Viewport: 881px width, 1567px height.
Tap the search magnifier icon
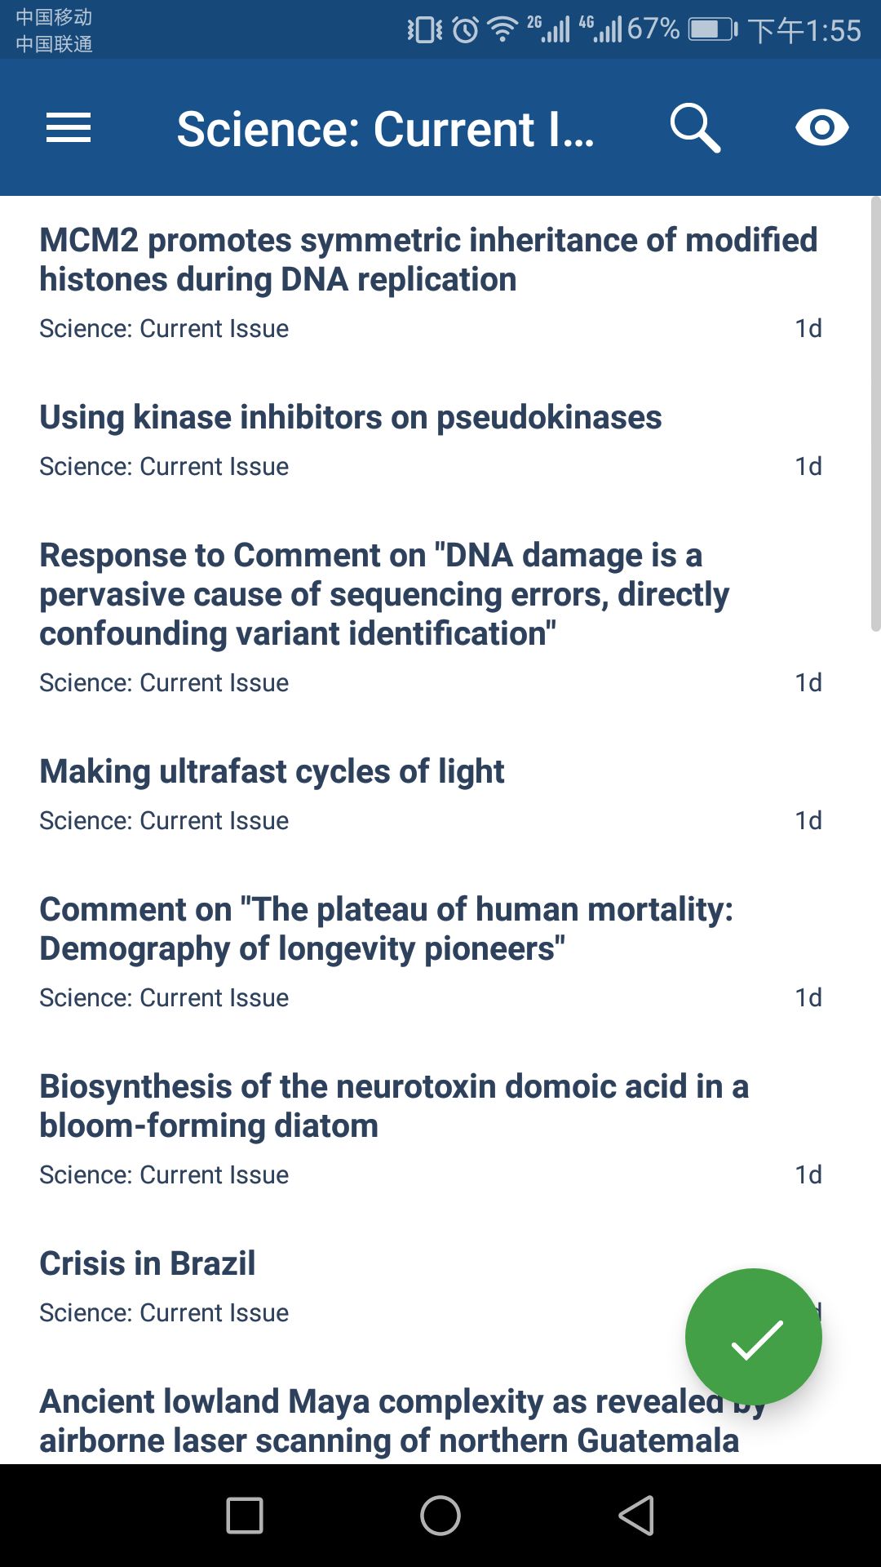(695, 128)
